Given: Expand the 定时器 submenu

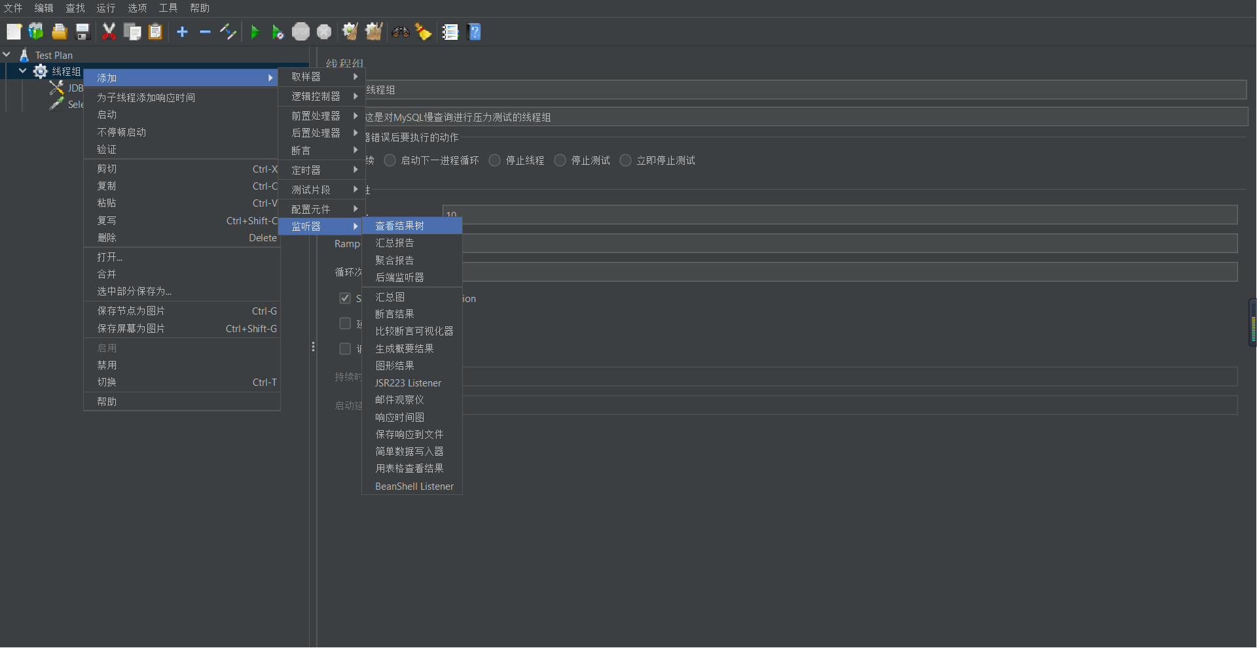Looking at the screenshot, I should click(321, 170).
